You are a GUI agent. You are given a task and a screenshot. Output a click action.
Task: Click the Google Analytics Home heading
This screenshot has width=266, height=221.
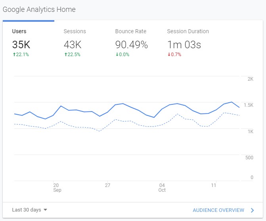click(x=39, y=9)
